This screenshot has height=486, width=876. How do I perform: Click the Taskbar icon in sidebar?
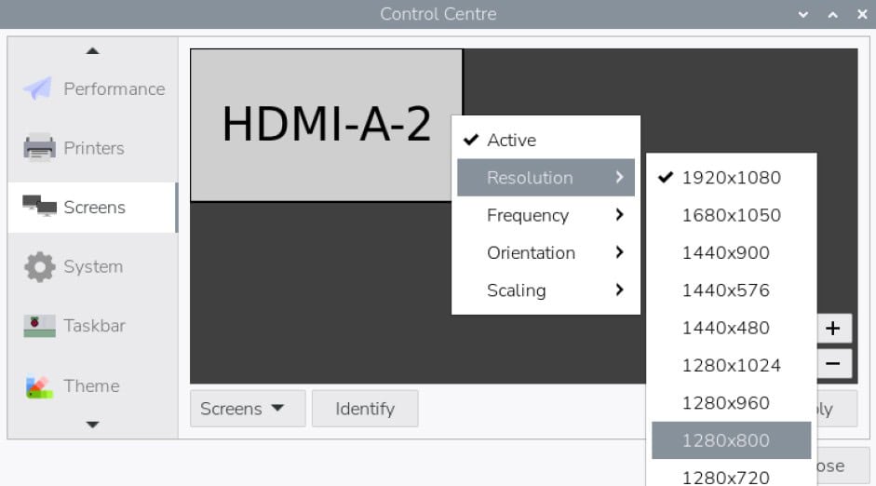pos(39,326)
